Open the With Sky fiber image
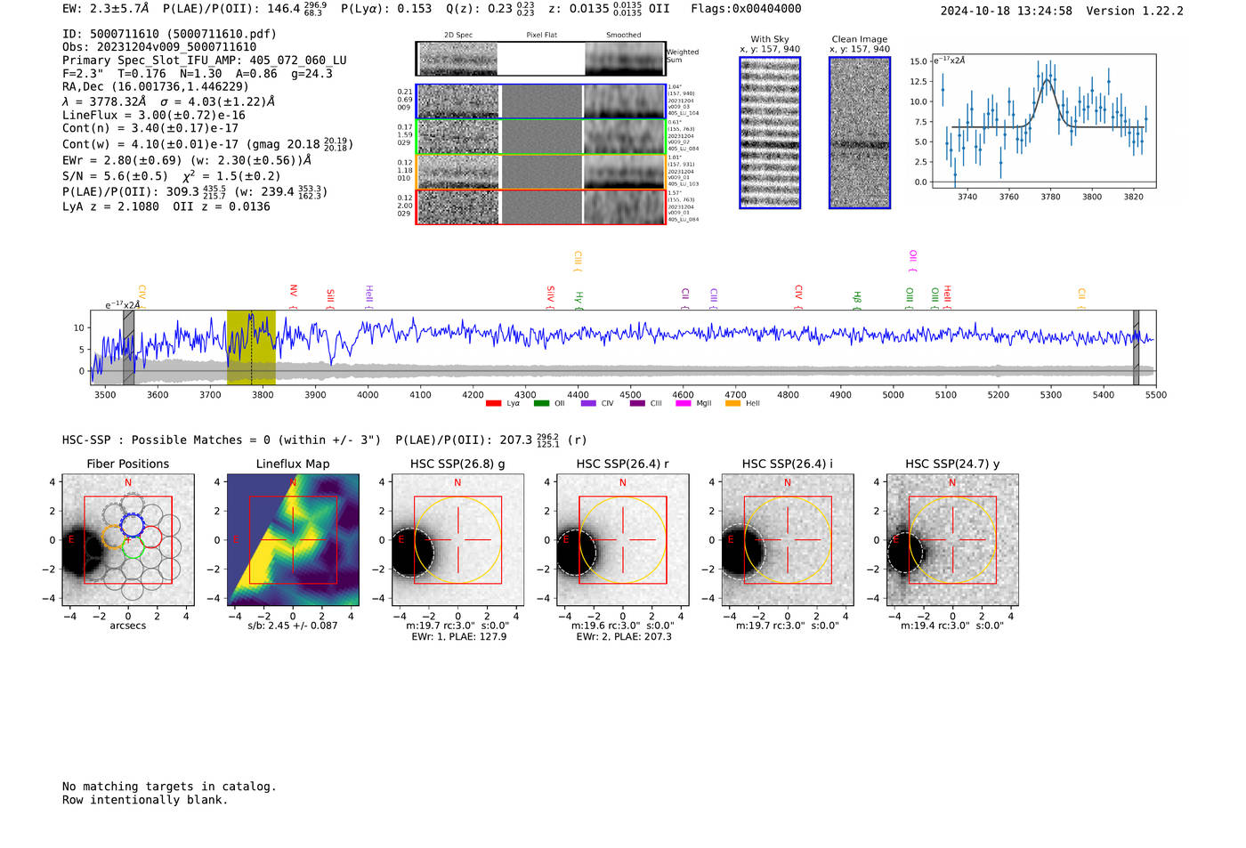Image resolution: width=1246 pixels, height=848 pixels. [770, 133]
